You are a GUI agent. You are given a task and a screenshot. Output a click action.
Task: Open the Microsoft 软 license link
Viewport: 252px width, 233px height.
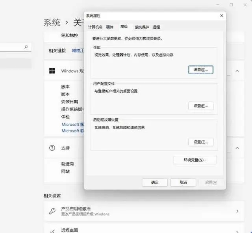click(x=72, y=130)
